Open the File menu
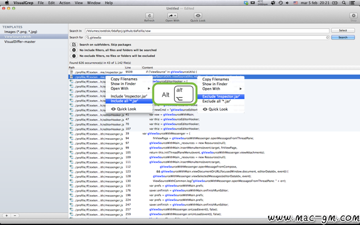 pyautogui.click(x=41, y=3)
